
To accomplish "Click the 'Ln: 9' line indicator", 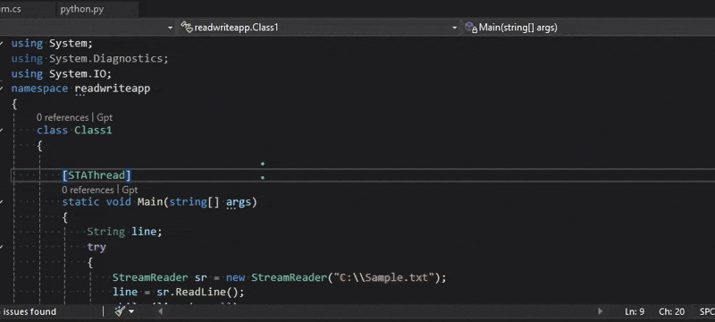I will click(635, 311).
